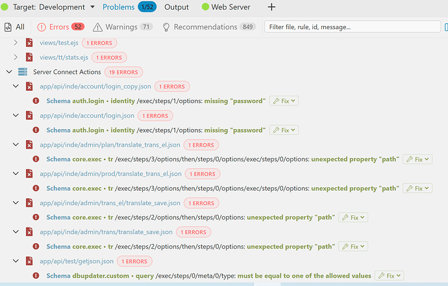Collapse the Server Connect Actions group

(x=9, y=72)
